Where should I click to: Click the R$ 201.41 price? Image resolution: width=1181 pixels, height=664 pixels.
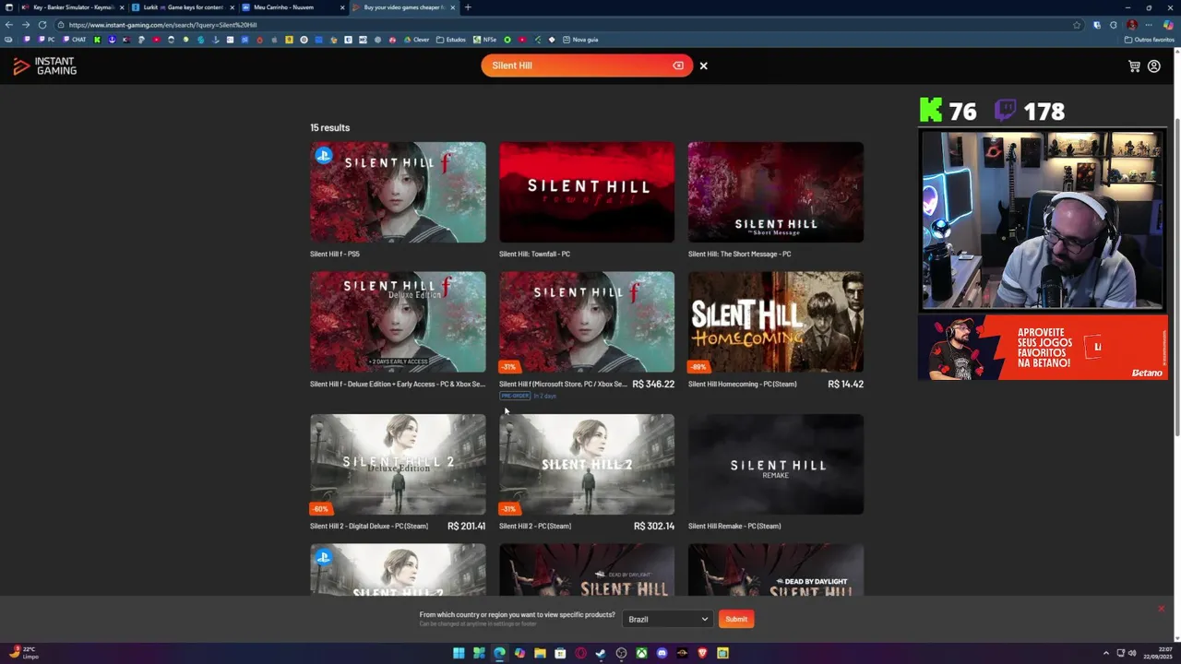pyautogui.click(x=466, y=526)
